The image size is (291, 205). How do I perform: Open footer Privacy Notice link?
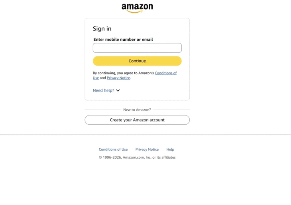[x=147, y=149]
